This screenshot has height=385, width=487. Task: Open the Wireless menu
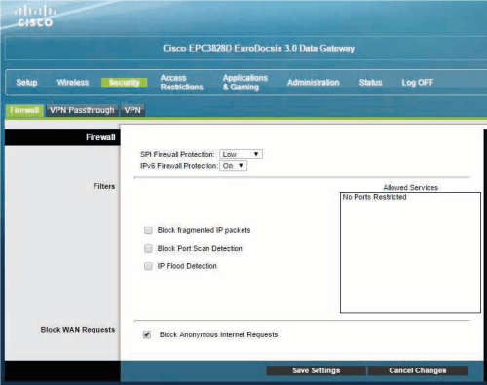(73, 83)
